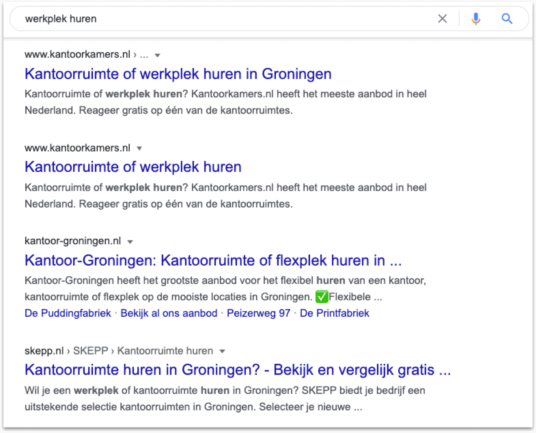Expand dropdown arrow next to second www.kantoorkamers.nl URL

tap(139, 149)
